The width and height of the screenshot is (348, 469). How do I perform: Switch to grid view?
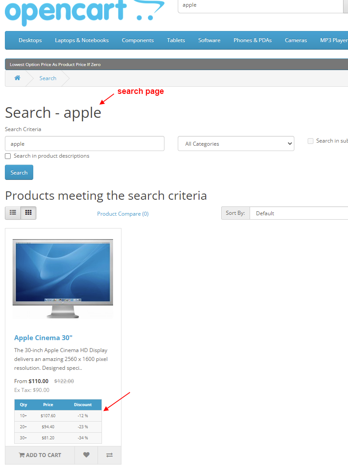pyautogui.click(x=28, y=213)
